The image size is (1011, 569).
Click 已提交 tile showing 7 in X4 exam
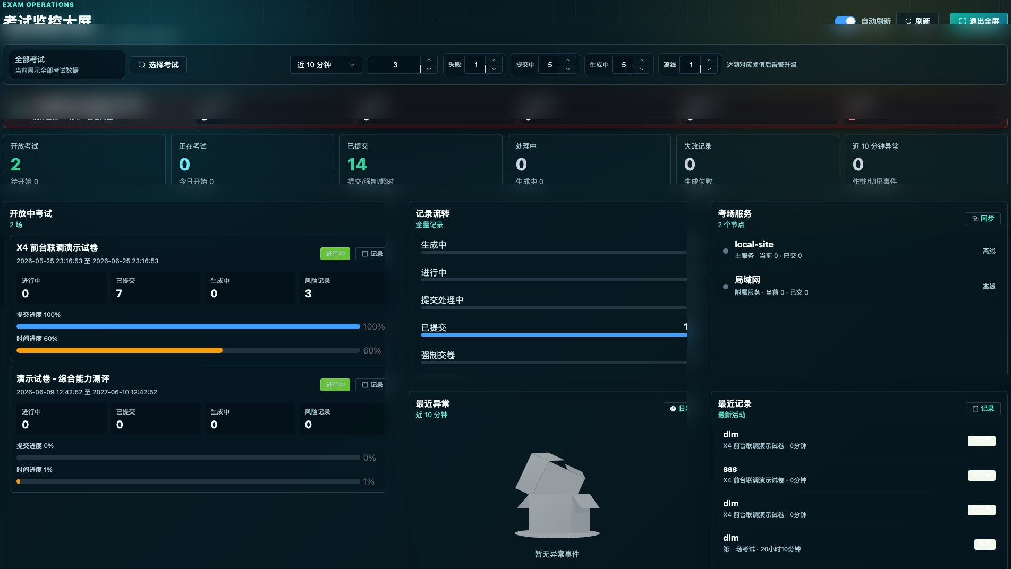[156, 288]
